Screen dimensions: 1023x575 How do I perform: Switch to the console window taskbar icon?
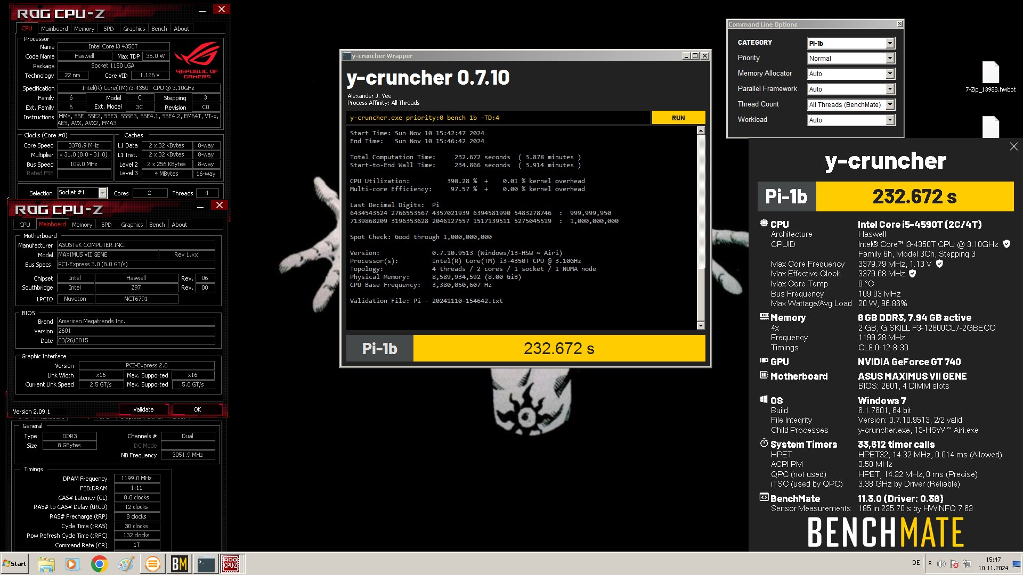(206, 564)
